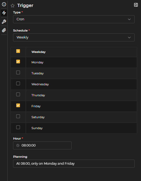This screenshot has width=141, height=181.
Task: Select the Thursday row label
Action: (x=38, y=95)
